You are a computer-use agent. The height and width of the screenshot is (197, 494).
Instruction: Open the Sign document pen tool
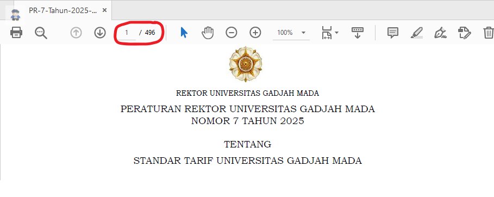[x=440, y=33]
